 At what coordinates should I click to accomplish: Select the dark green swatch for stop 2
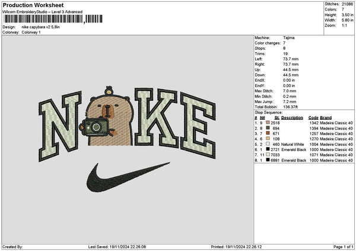pos(268,128)
